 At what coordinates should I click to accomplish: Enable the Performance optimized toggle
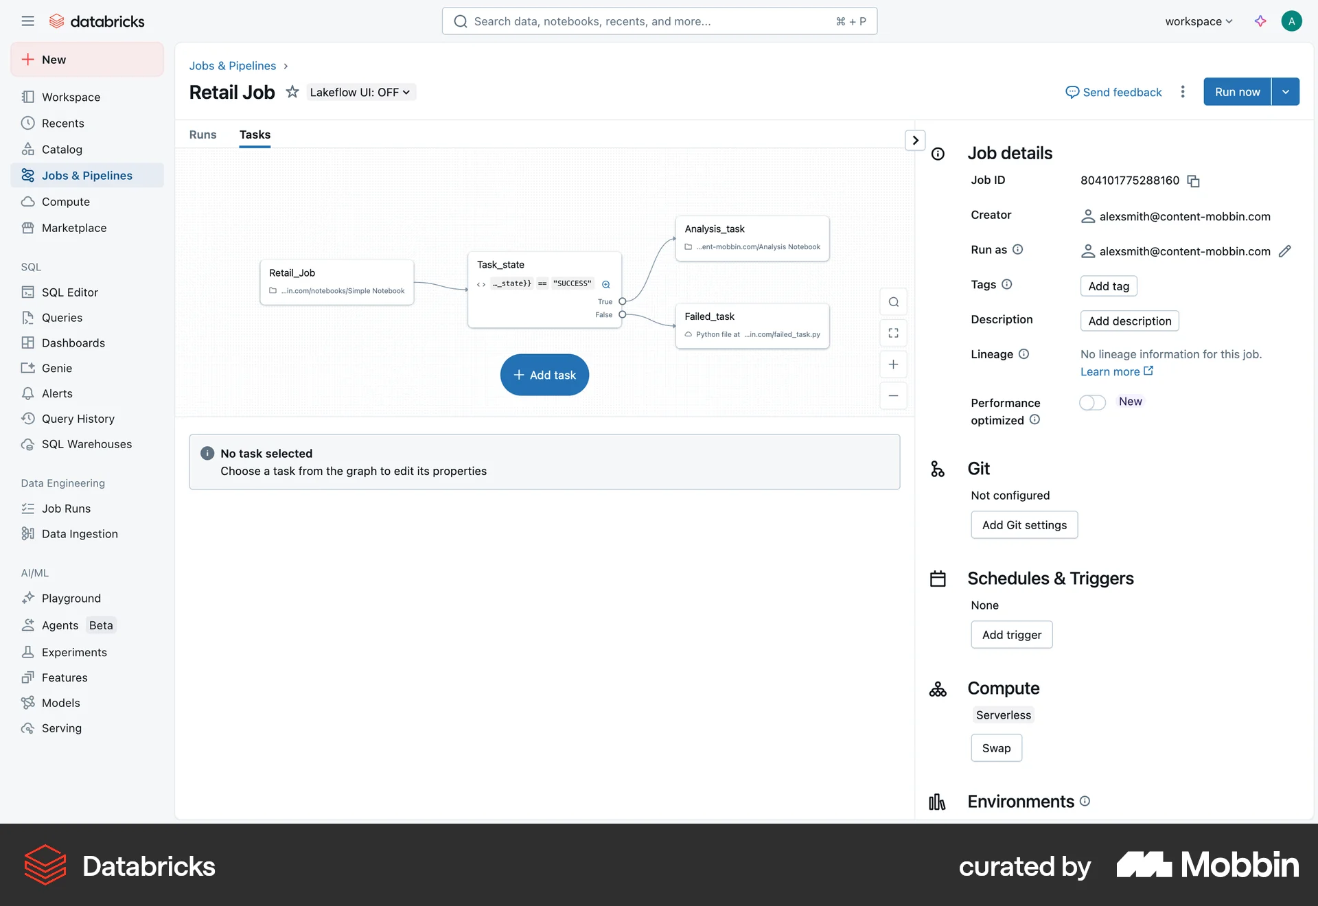(x=1091, y=402)
